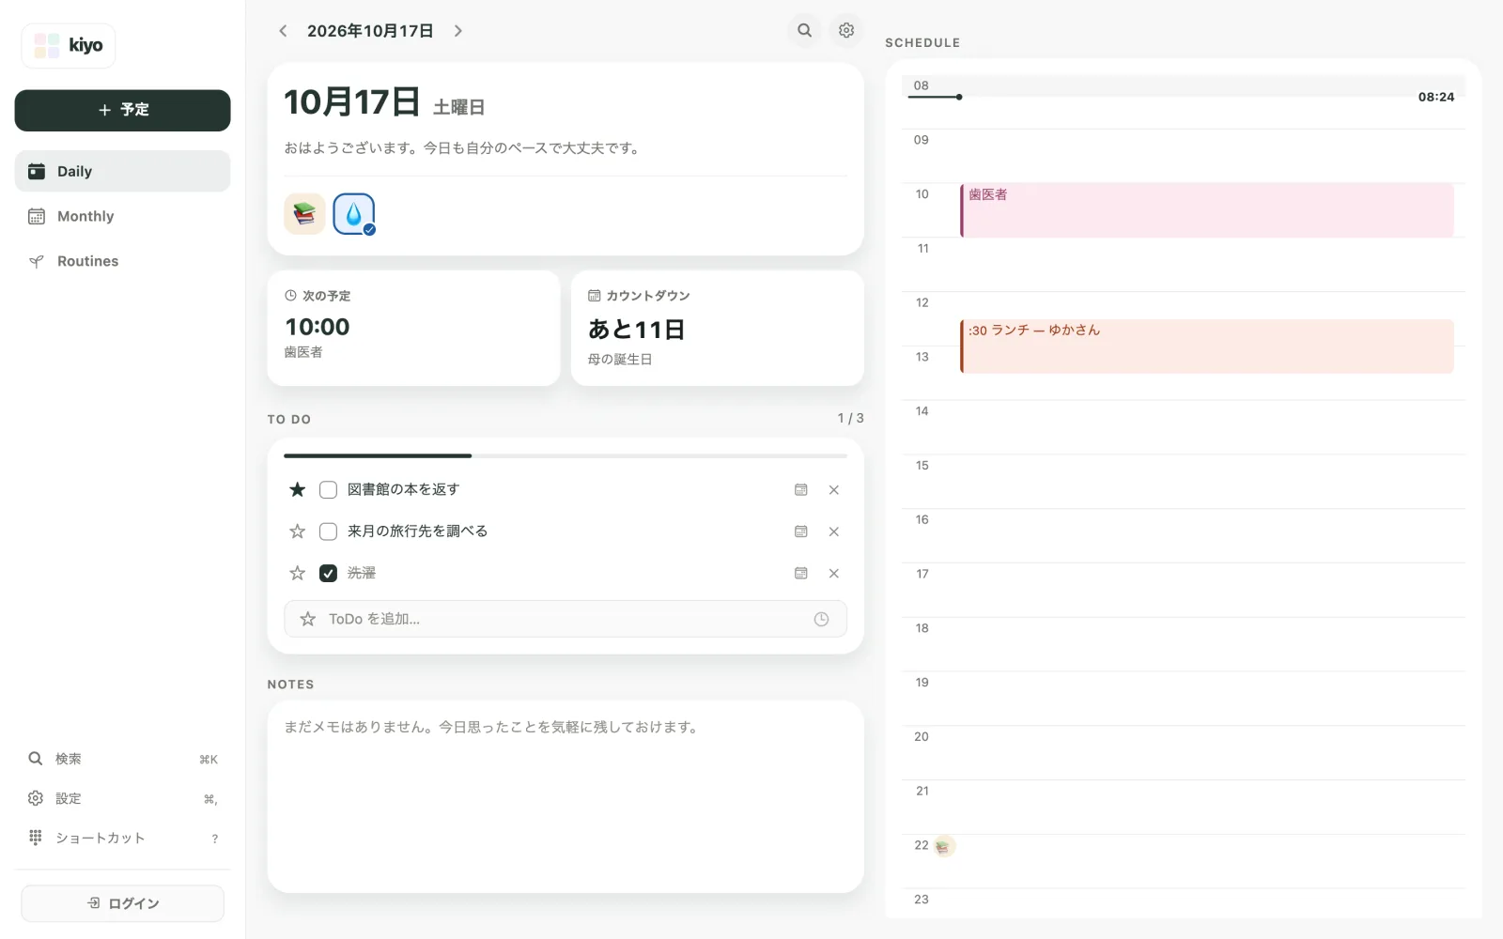This screenshot has width=1503, height=939.
Task: Click the ログイン button
Action: (122, 903)
